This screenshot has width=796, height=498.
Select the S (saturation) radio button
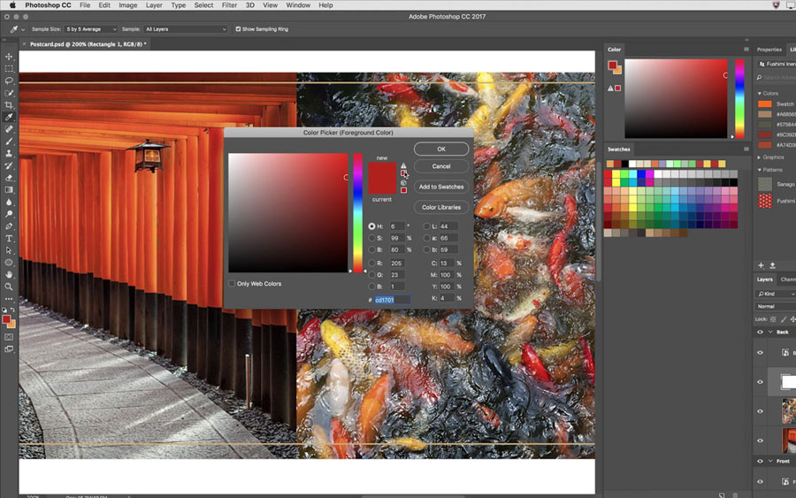pos(372,238)
